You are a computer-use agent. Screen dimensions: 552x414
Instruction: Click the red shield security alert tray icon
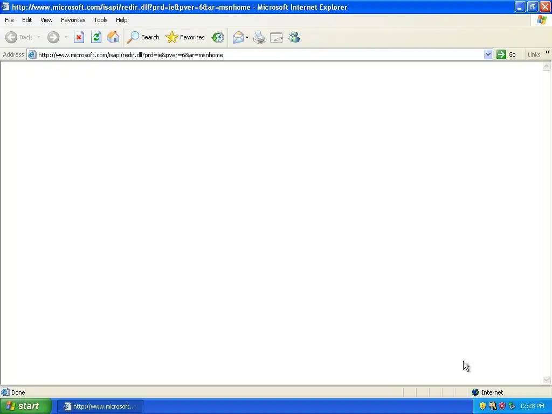click(502, 406)
